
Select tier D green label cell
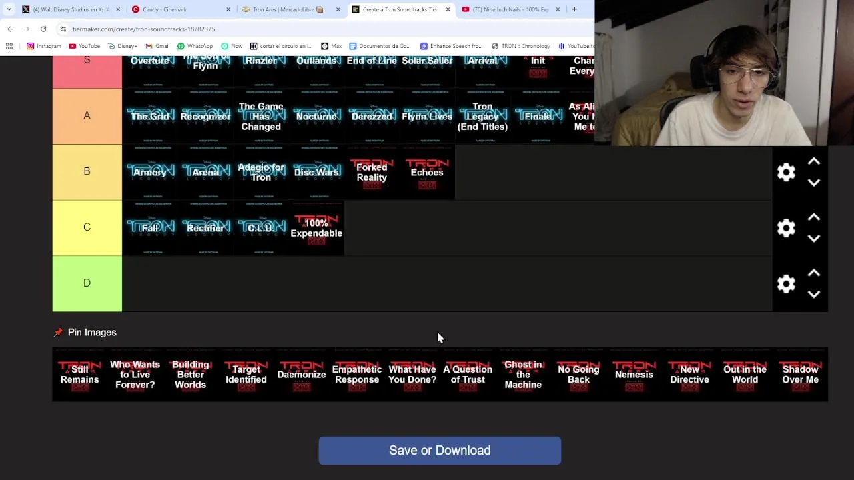click(87, 284)
